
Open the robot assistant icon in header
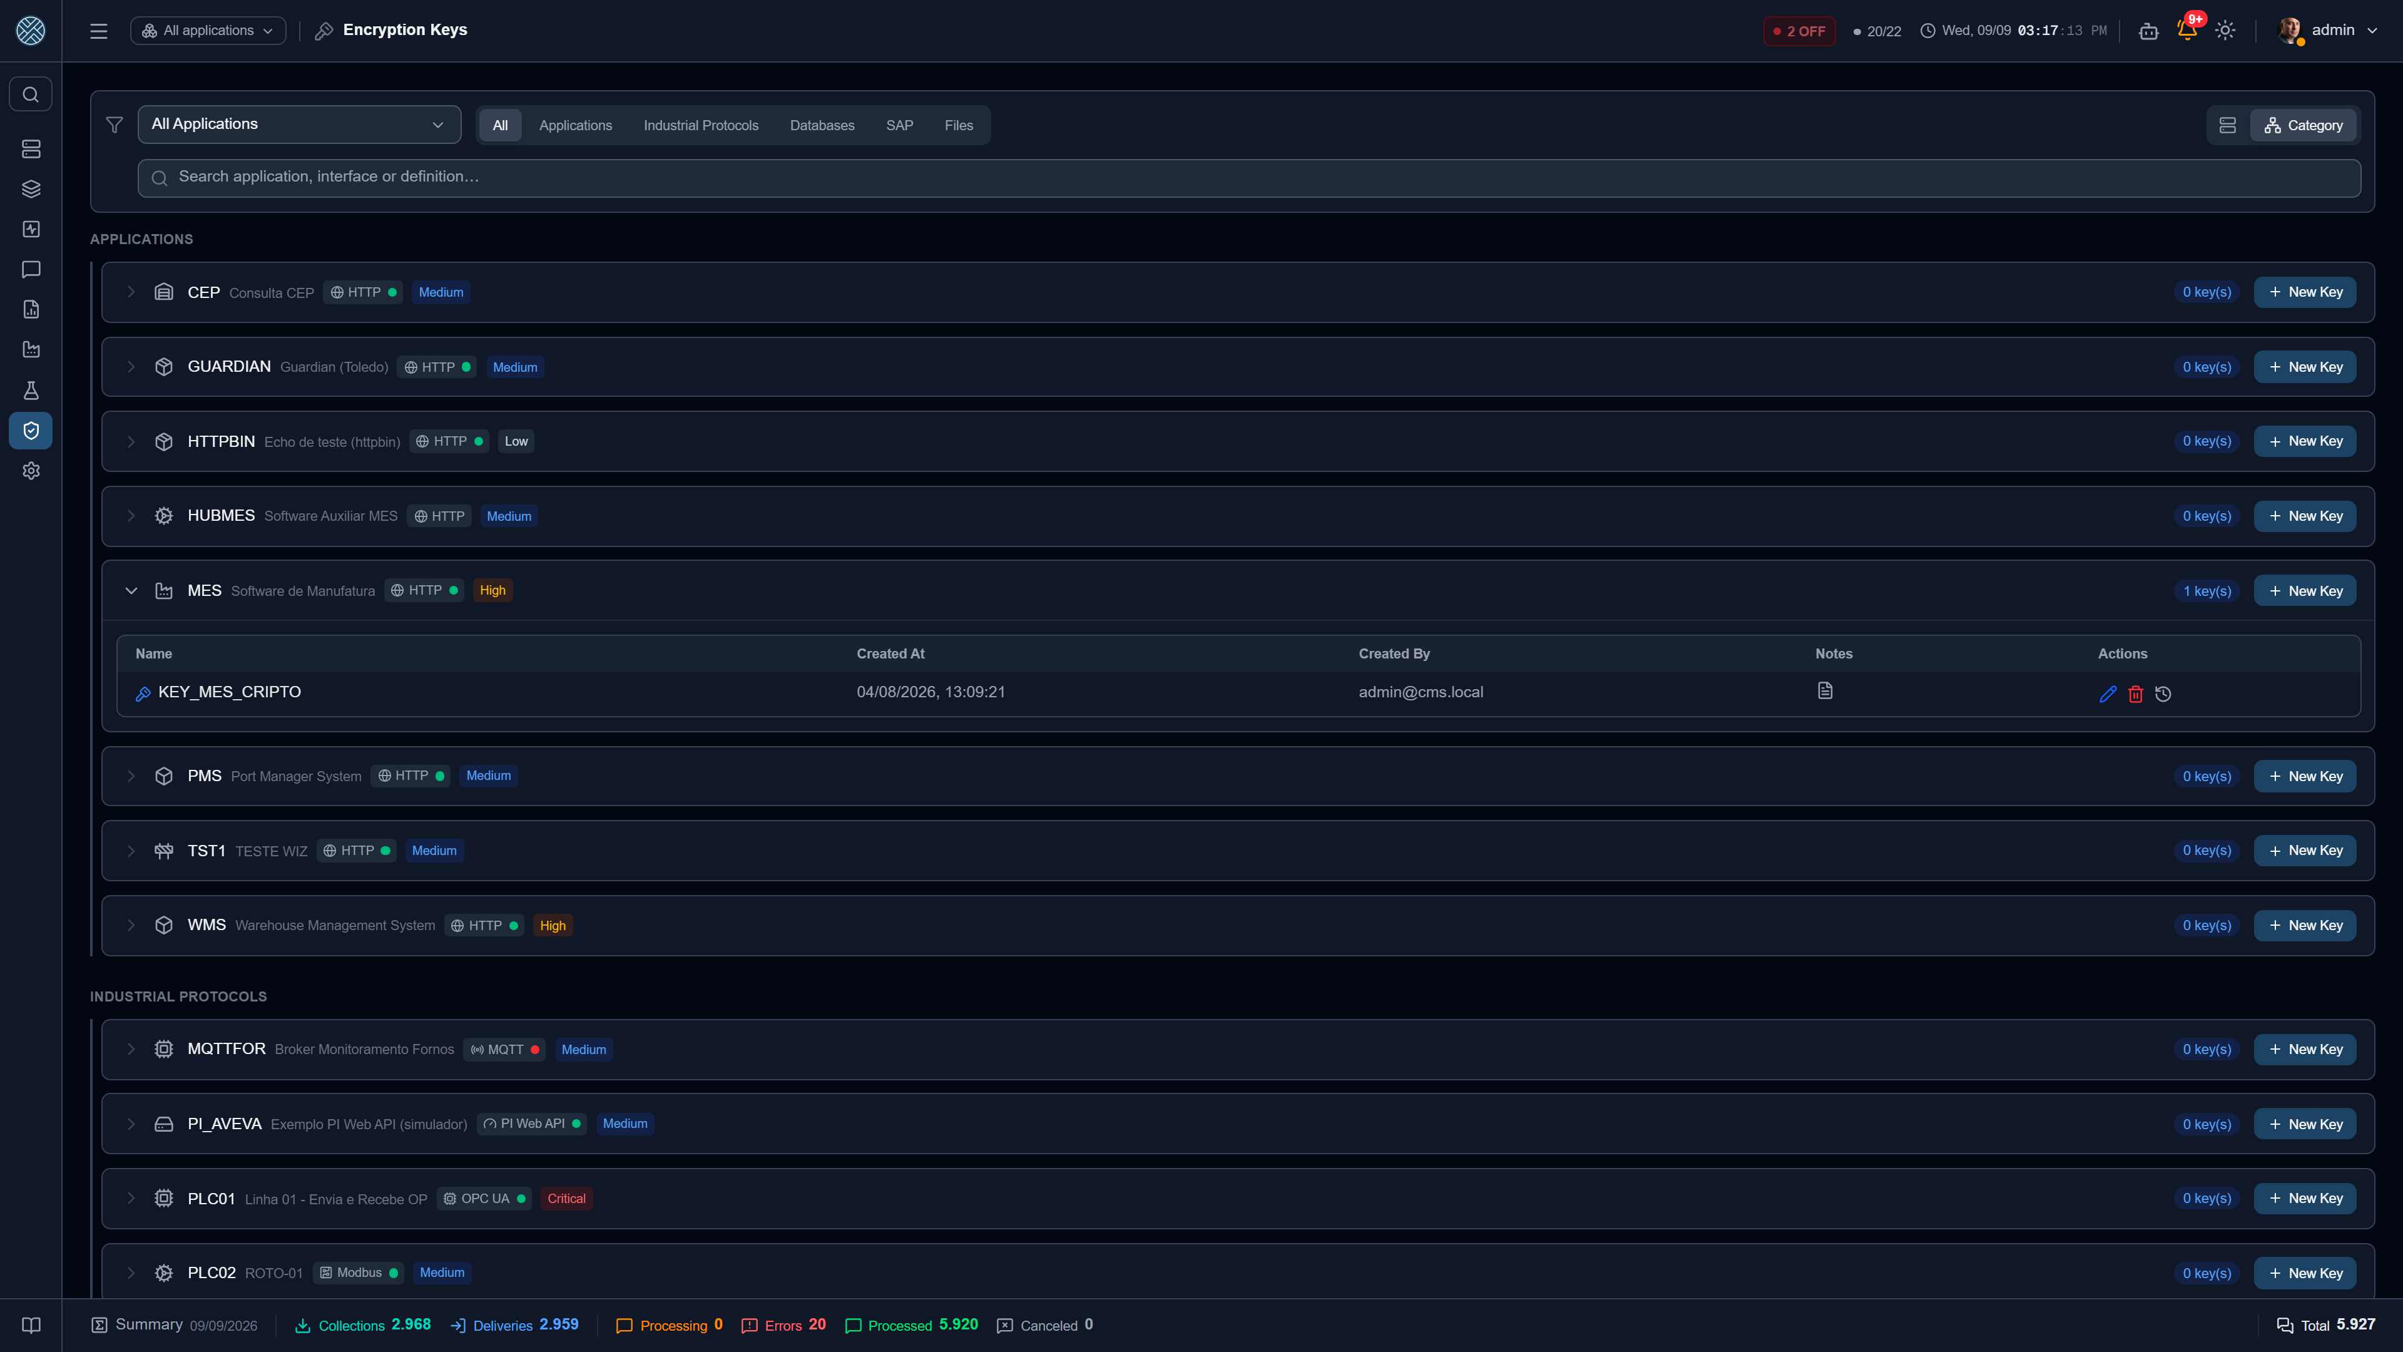coord(2148,31)
